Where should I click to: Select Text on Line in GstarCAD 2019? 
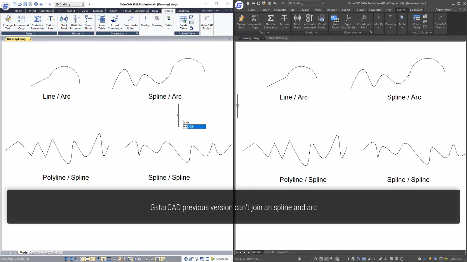51,22
